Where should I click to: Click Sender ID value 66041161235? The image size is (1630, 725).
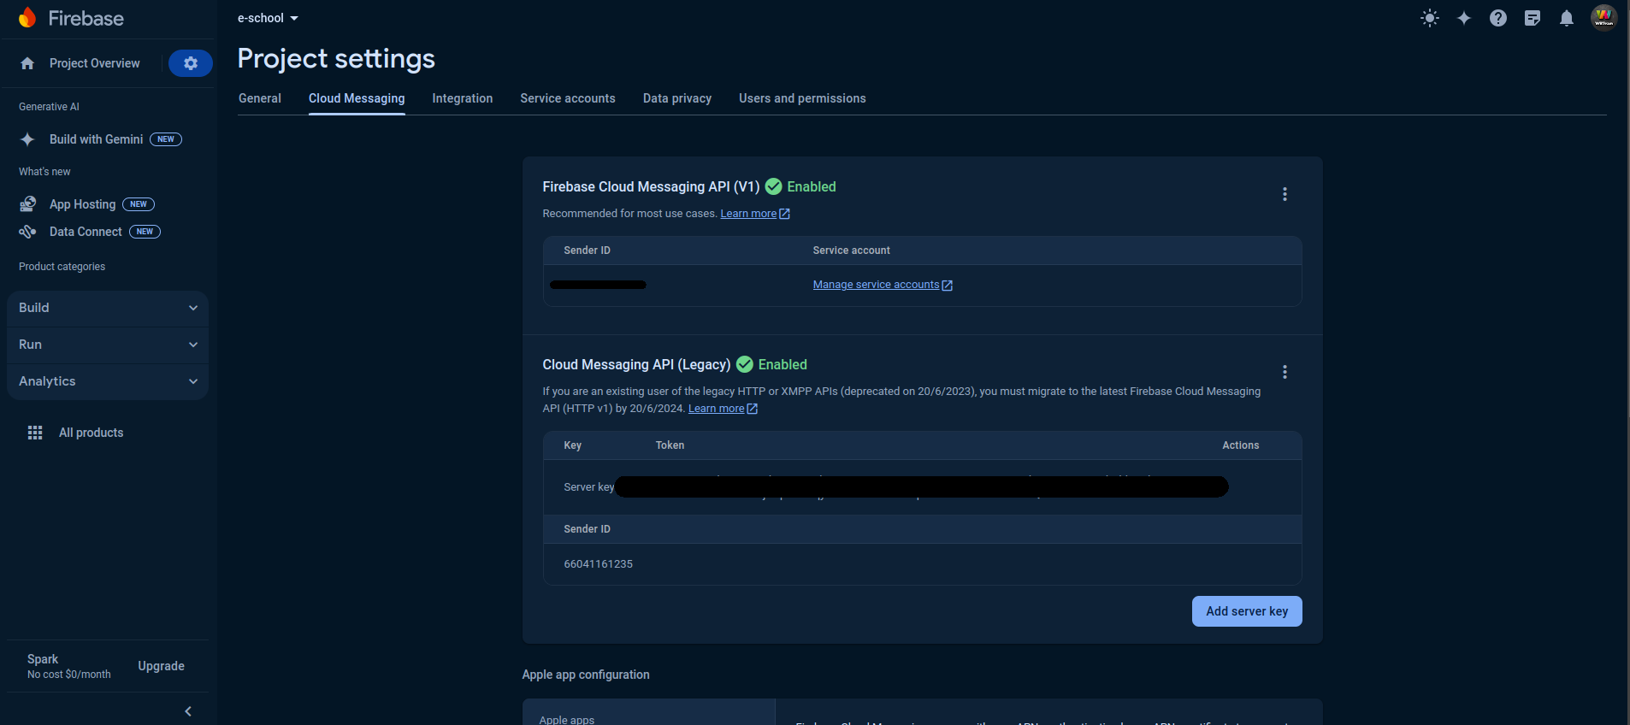[599, 564]
